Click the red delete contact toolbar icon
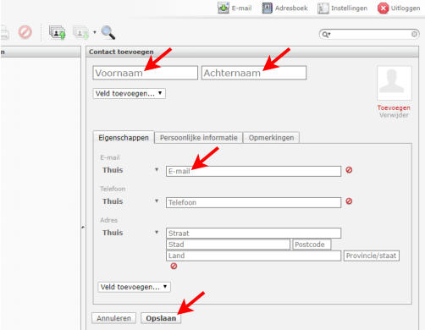 pyautogui.click(x=25, y=32)
